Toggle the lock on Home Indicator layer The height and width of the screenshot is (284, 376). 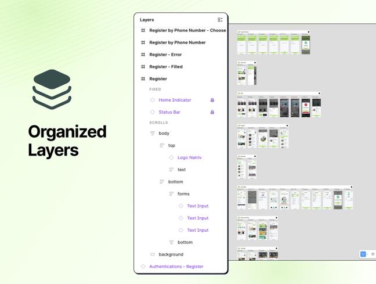coord(212,100)
